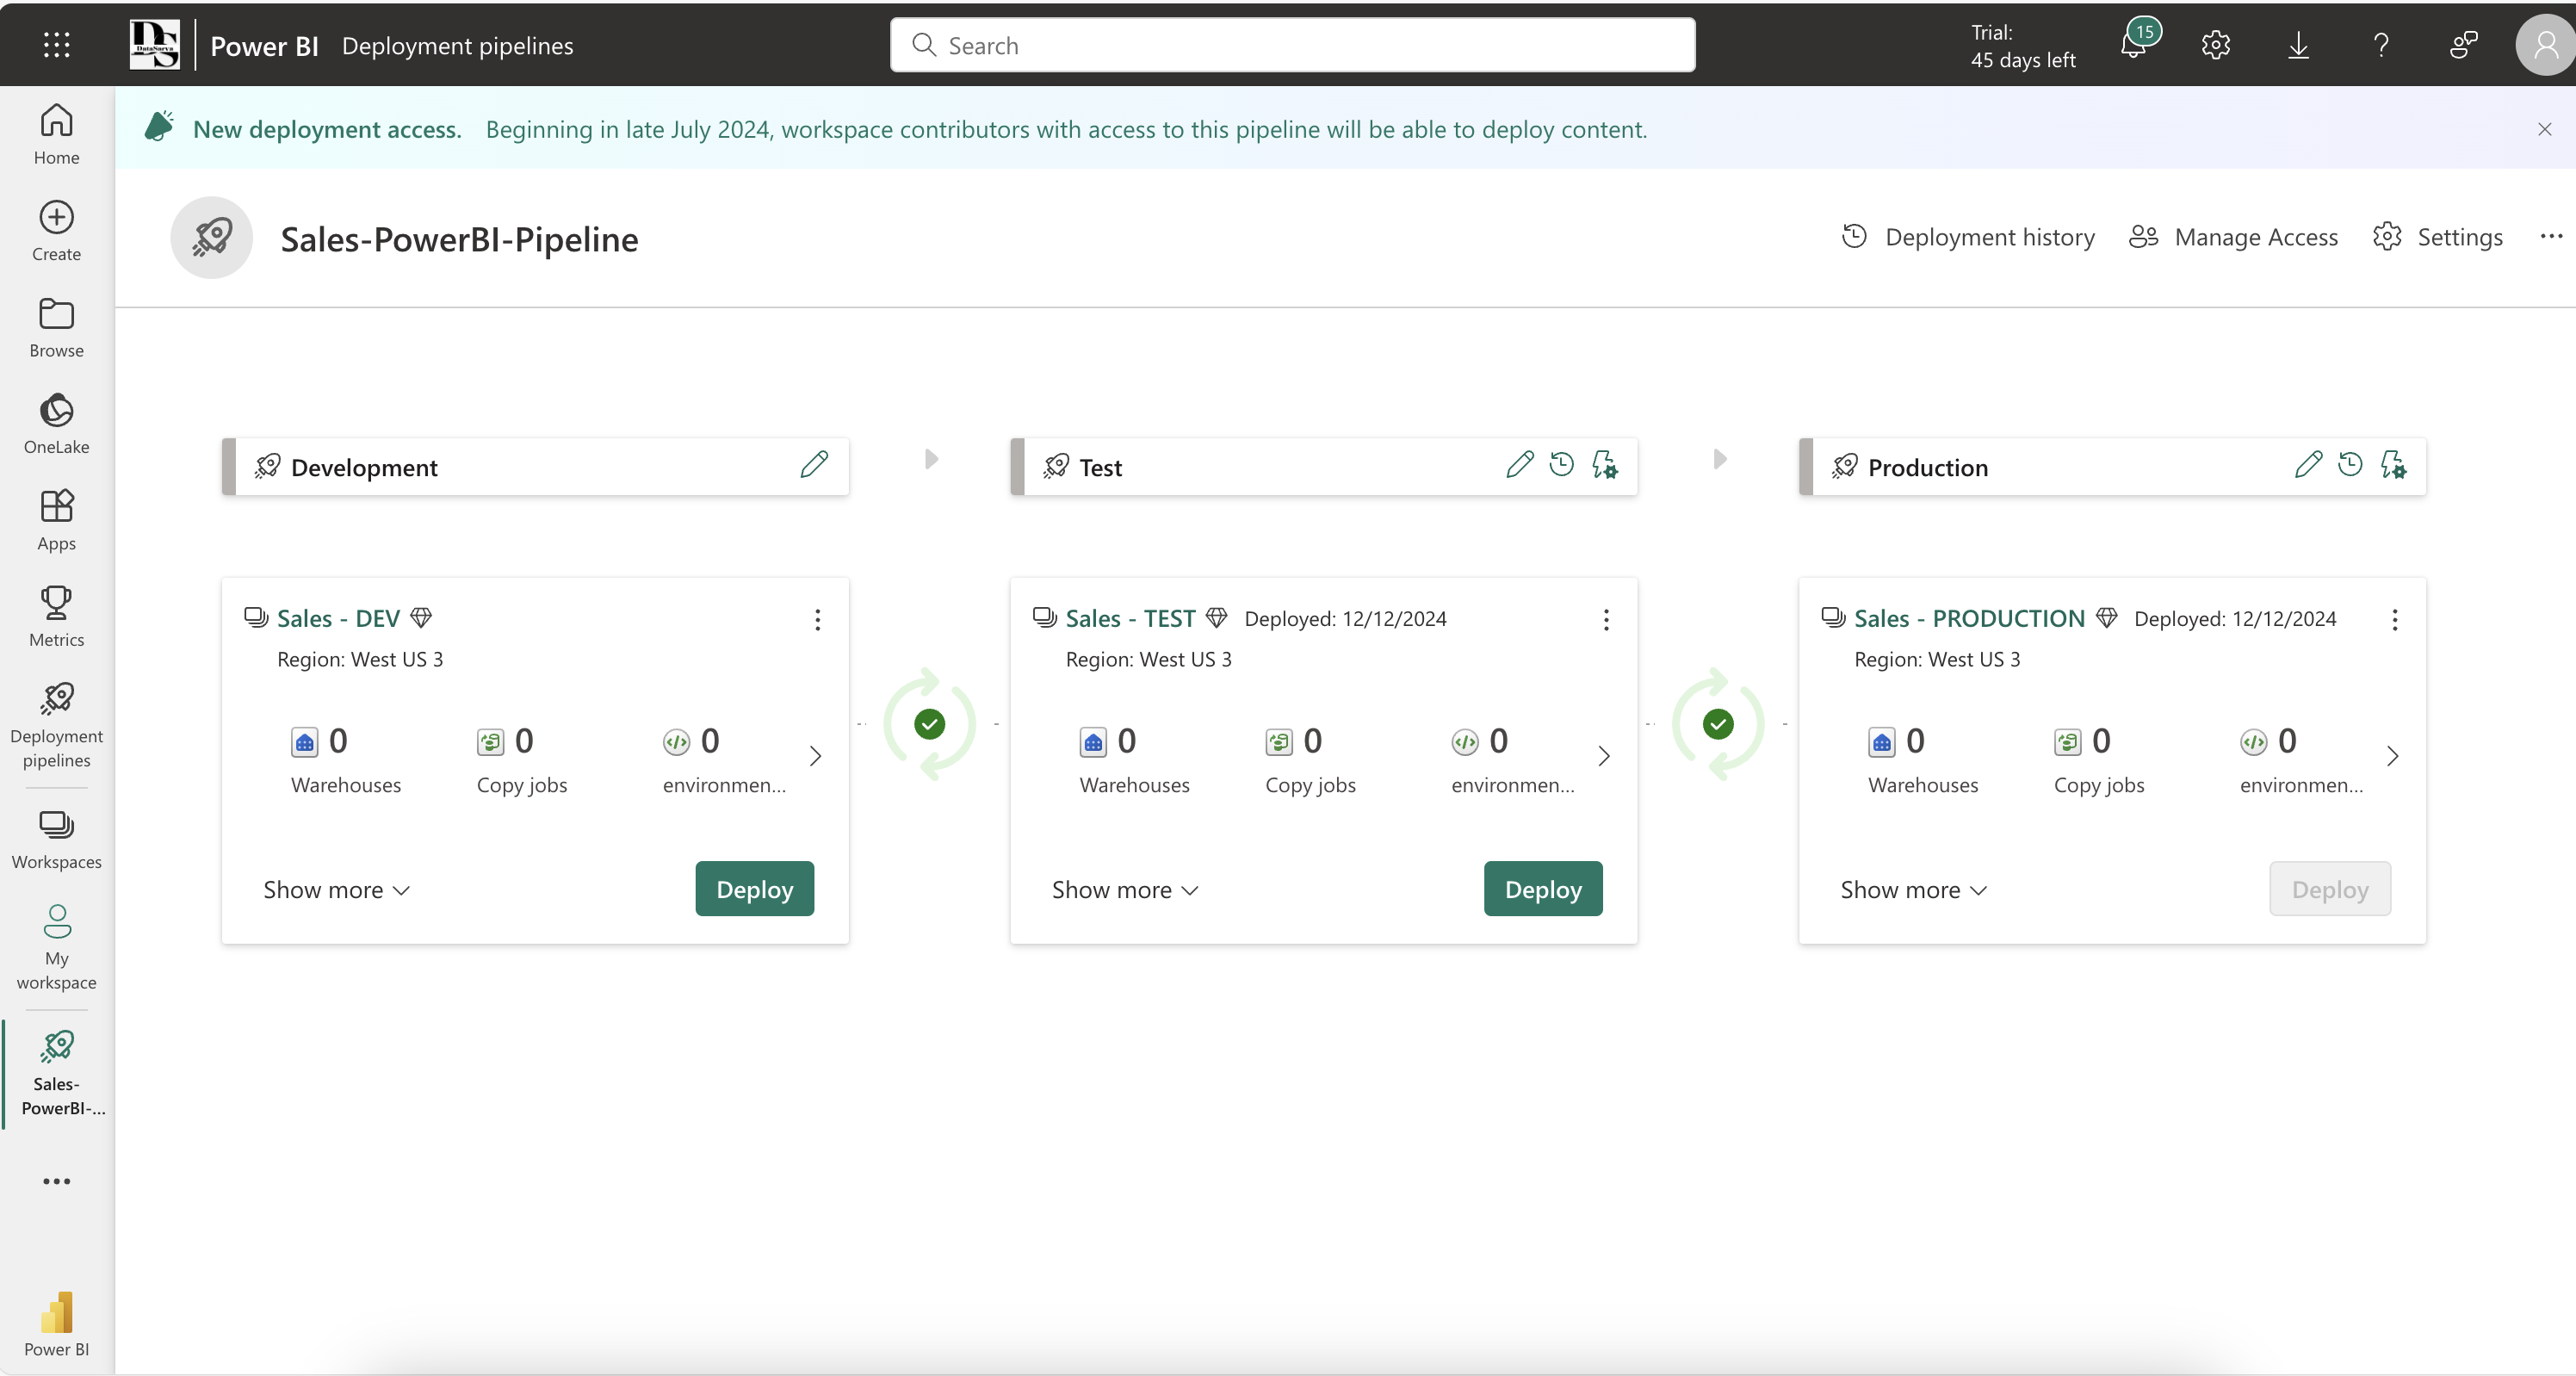Screen dimensions: 2576x1376
Task: Open Create in the left navigation
Action: pyautogui.click(x=56, y=231)
